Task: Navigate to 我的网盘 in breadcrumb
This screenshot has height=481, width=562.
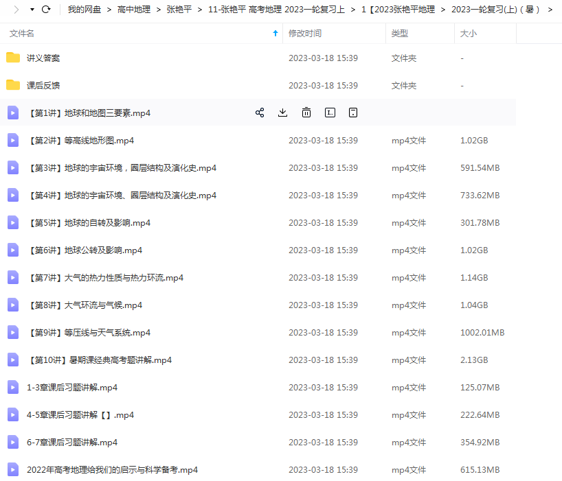Action: coord(85,10)
